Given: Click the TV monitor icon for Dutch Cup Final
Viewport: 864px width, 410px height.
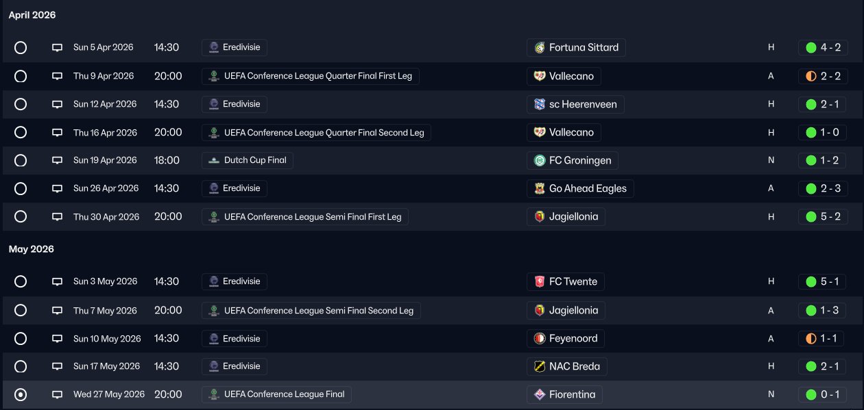Looking at the screenshot, I should [x=58, y=161].
